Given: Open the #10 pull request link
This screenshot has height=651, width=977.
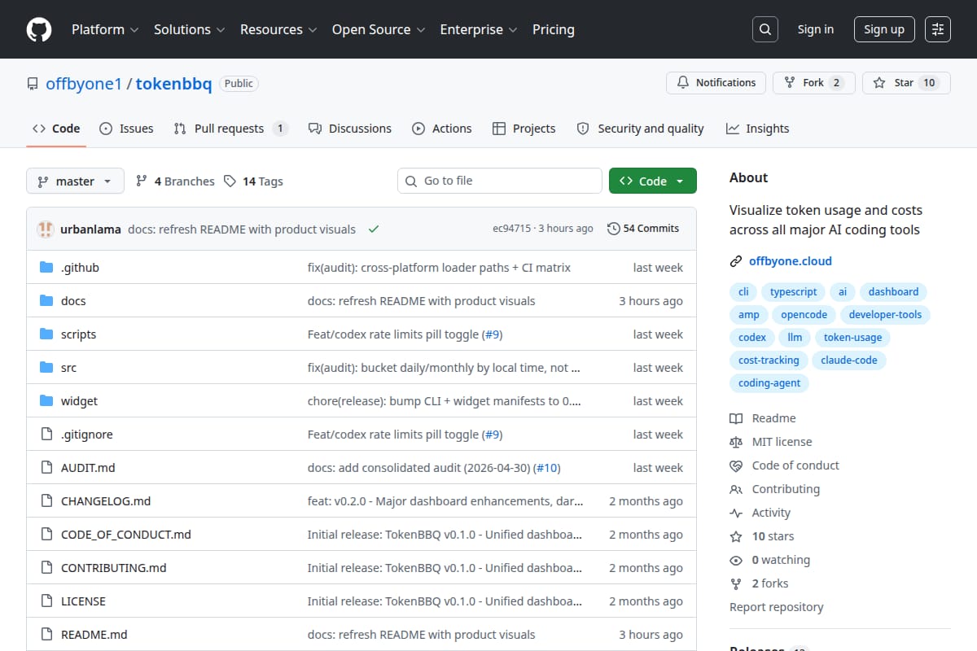Looking at the screenshot, I should click(x=548, y=468).
